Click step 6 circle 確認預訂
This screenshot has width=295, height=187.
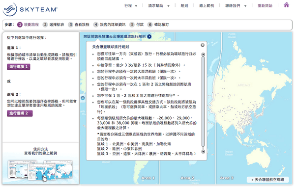tap(150, 25)
